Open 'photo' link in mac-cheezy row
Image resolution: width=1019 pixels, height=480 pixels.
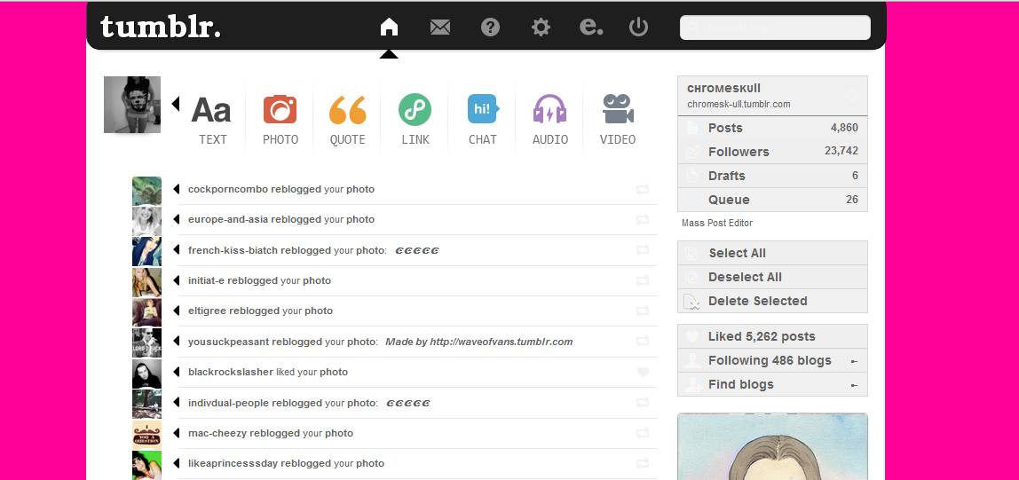[339, 433]
